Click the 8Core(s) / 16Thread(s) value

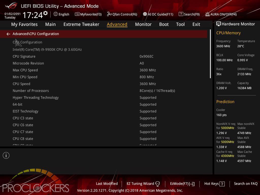point(157,91)
